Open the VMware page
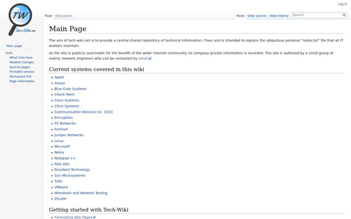The width and height of the screenshot is (351, 219). point(61,187)
